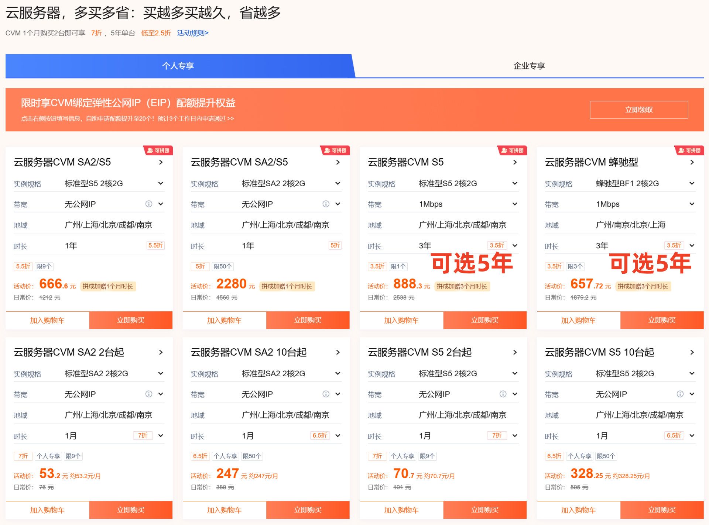
Task: Open details arrow of 蜂驰型 card
Action: coord(692,162)
